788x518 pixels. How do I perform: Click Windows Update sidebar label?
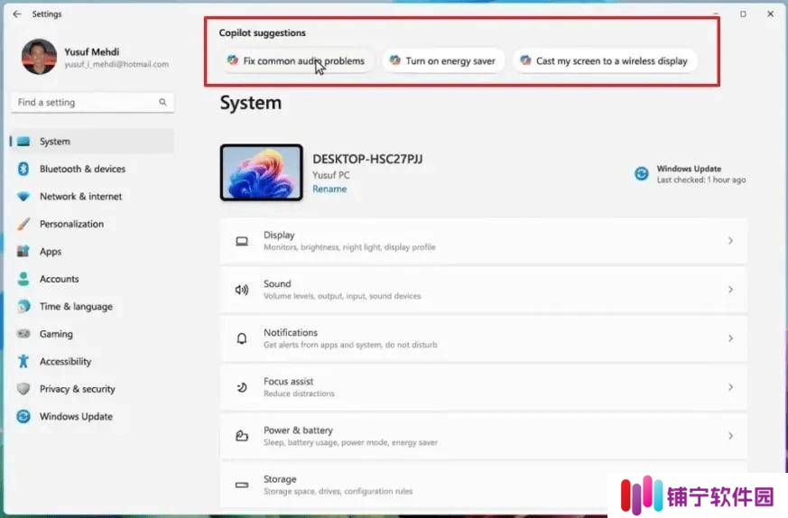pos(77,417)
